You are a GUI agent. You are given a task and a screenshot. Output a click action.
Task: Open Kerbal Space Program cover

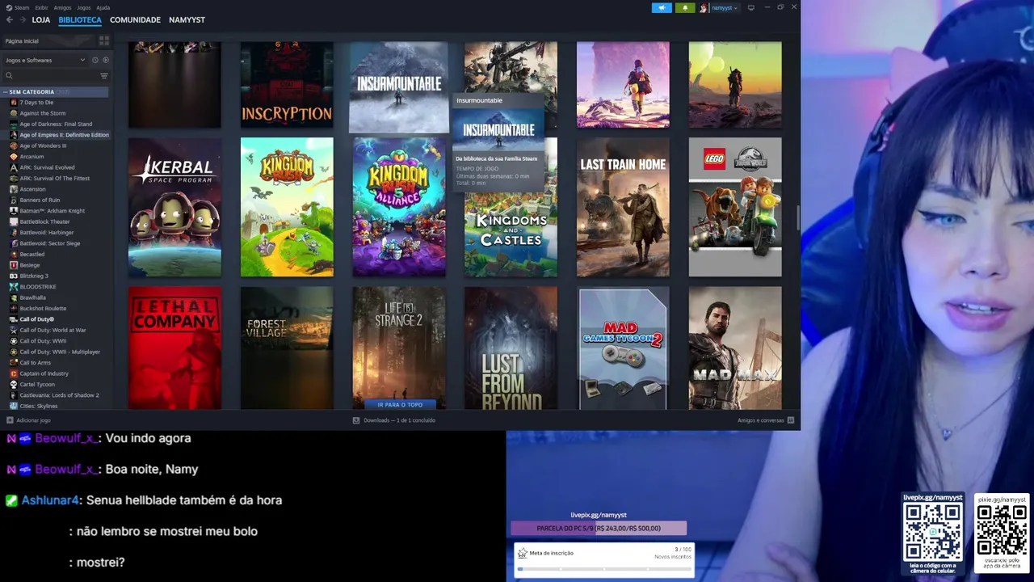click(174, 207)
